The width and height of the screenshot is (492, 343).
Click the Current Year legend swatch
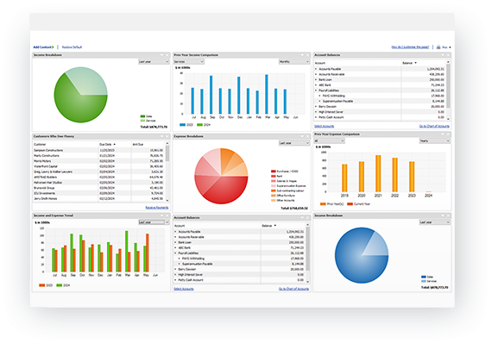coord(350,204)
